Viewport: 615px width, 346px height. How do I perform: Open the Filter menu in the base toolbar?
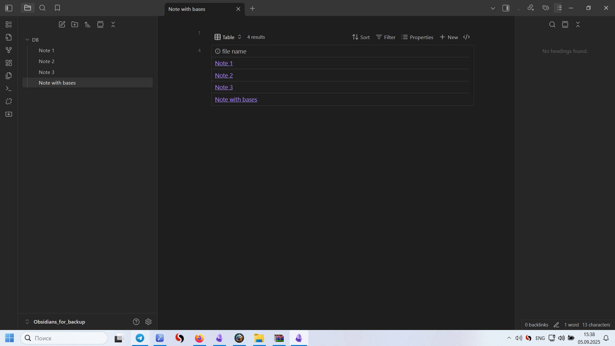pyautogui.click(x=386, y=37)
